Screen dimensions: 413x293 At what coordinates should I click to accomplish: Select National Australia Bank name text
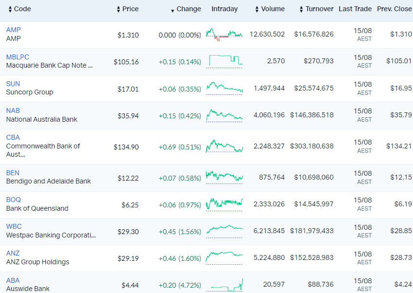click(x=41, y=119)
